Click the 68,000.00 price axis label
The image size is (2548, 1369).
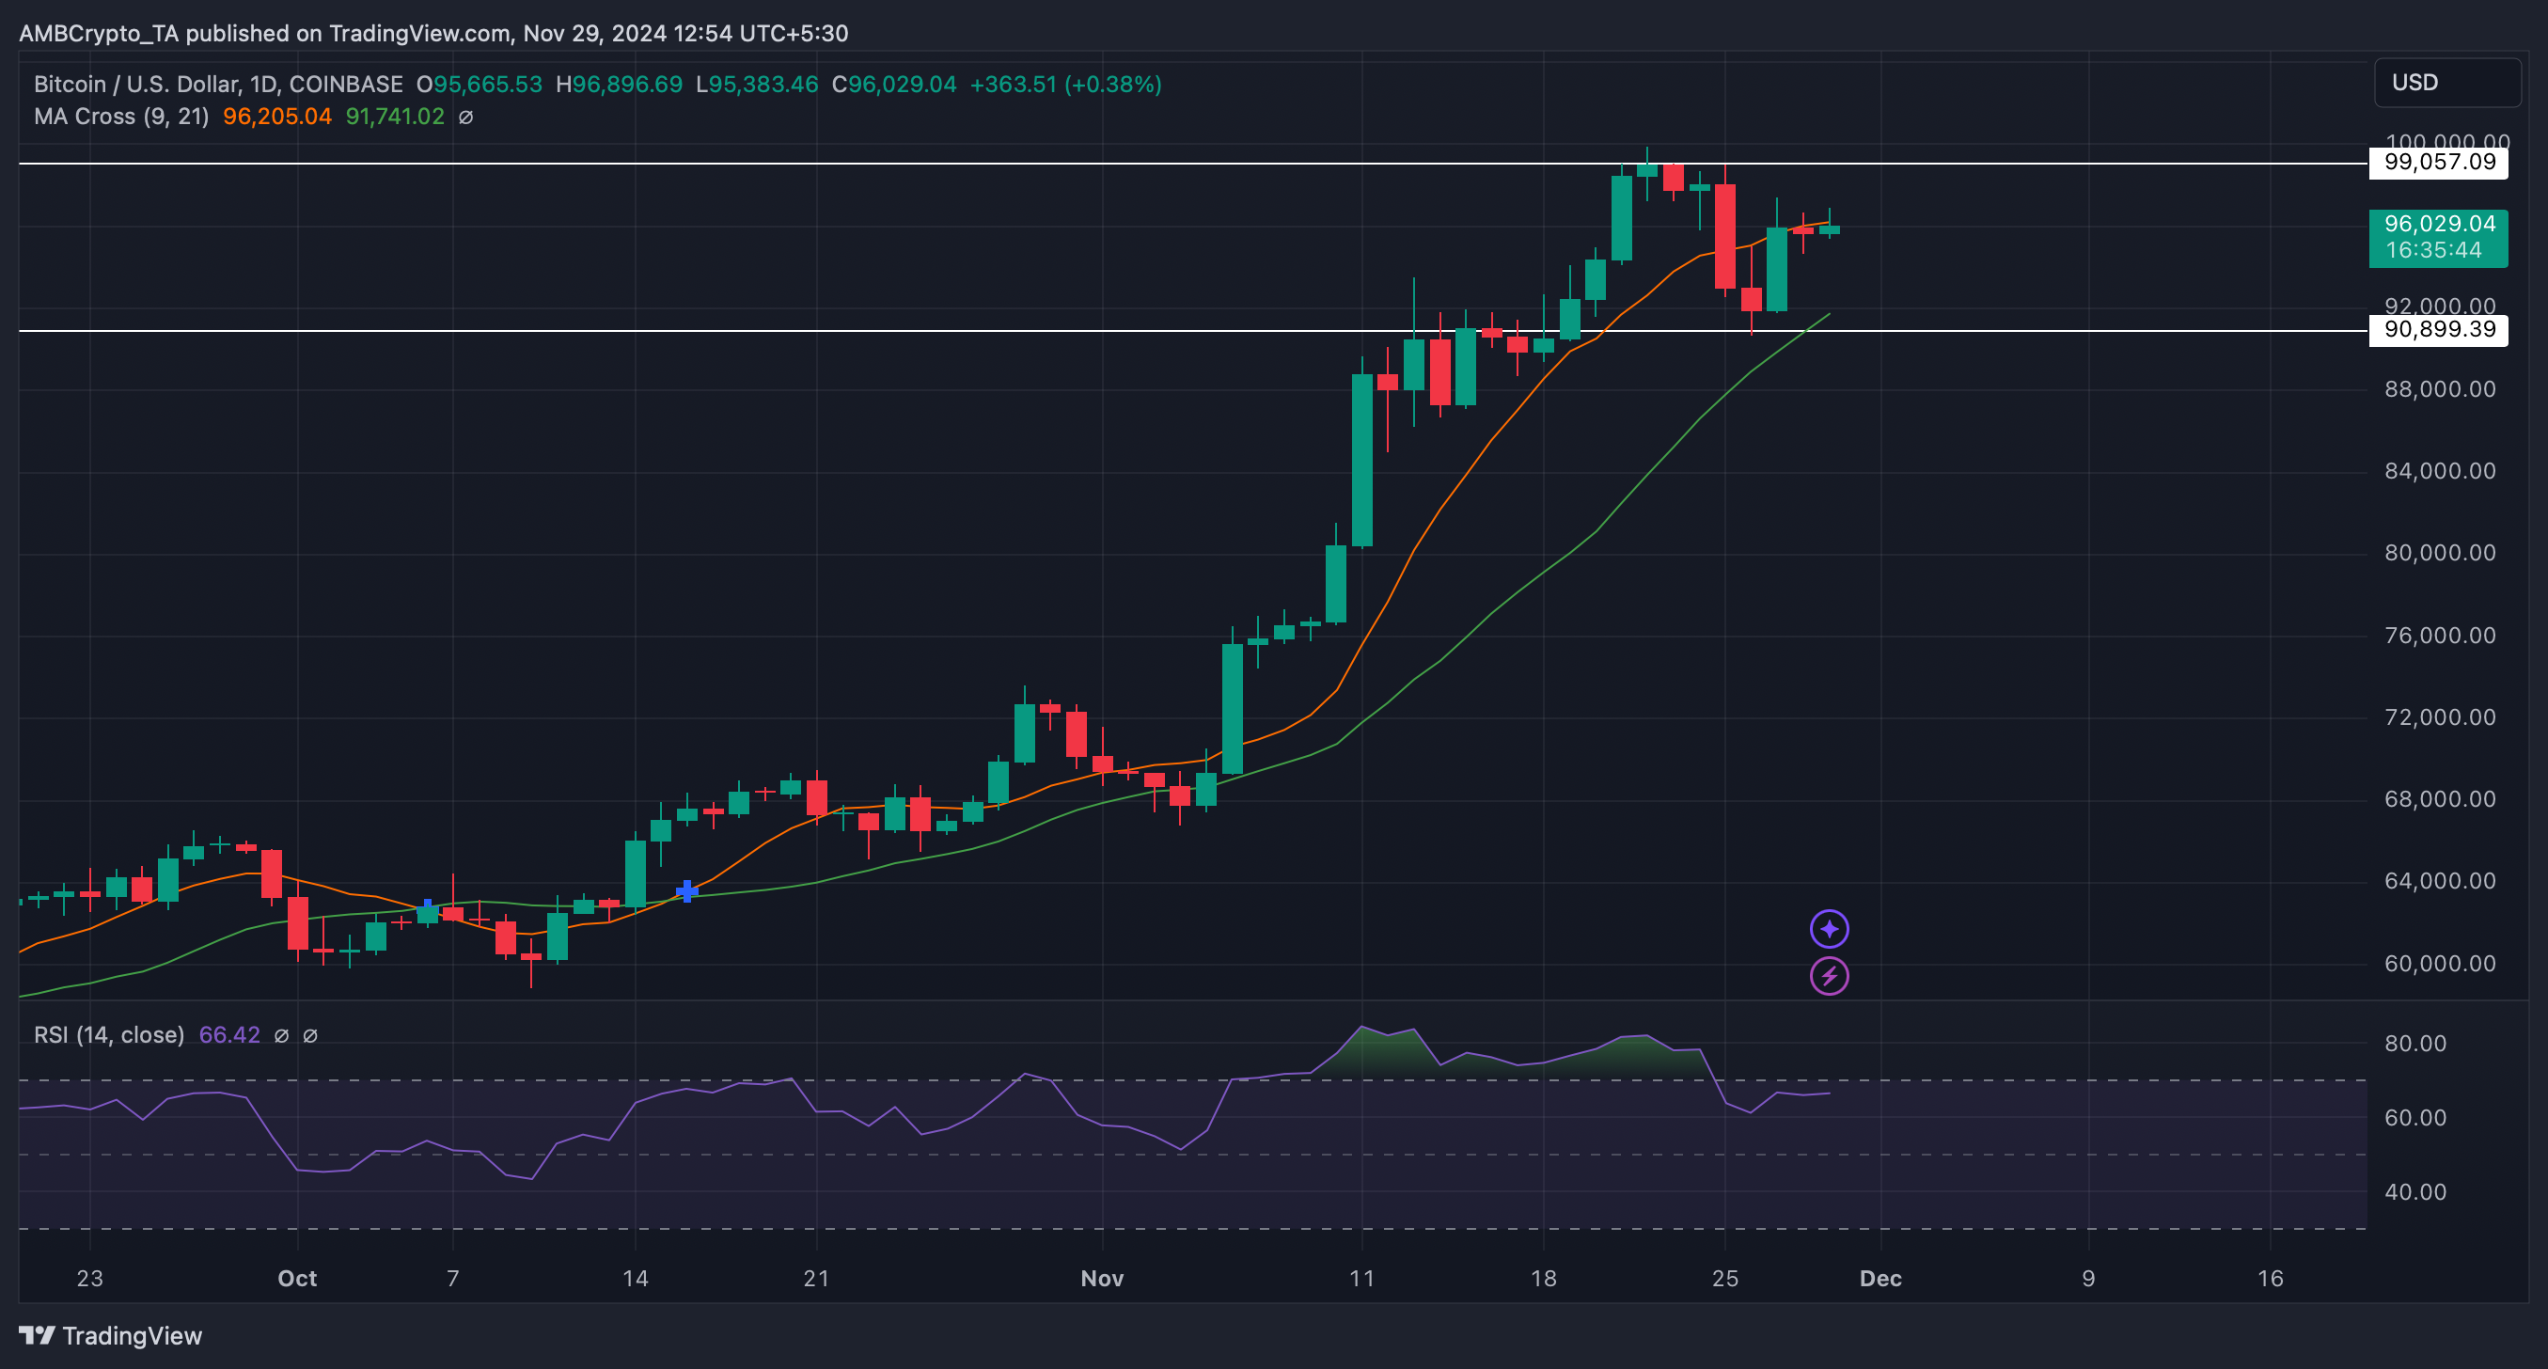tap(2439, 799)
